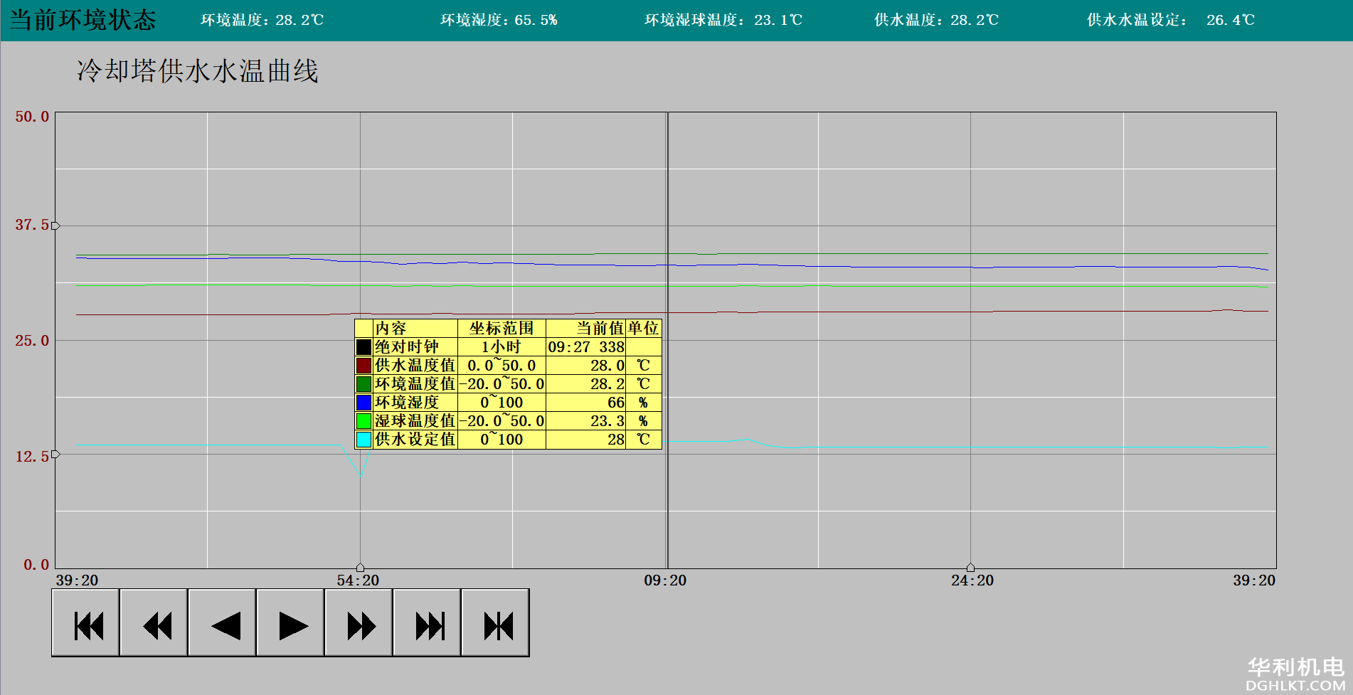Click the Y-axis marker at 12.5
The height and width of the screenshot is (695, 1353).
(x=55, y=454)
